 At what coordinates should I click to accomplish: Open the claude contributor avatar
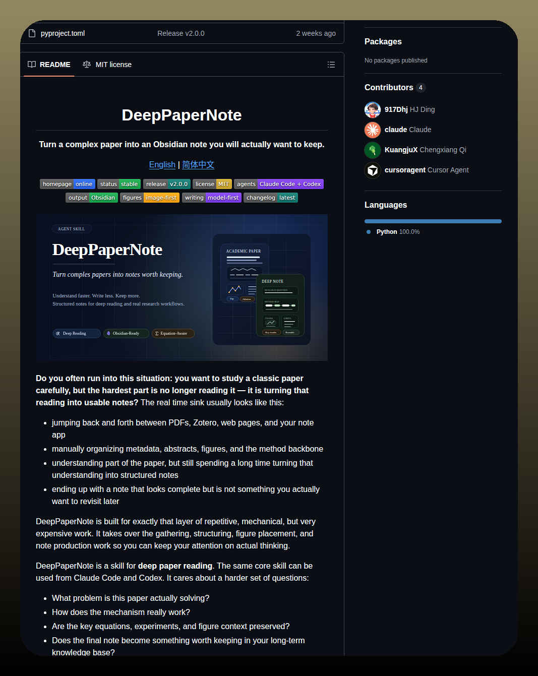pyautogui.click(x=373, y=130)
